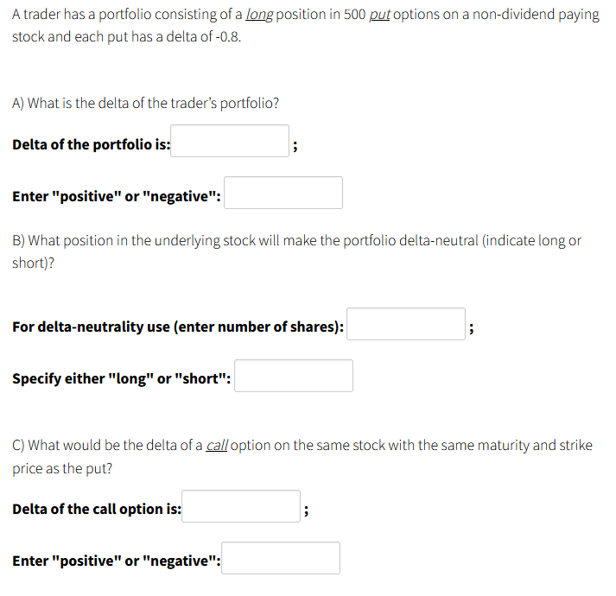Select the number of shares input field

coord(406,324)
